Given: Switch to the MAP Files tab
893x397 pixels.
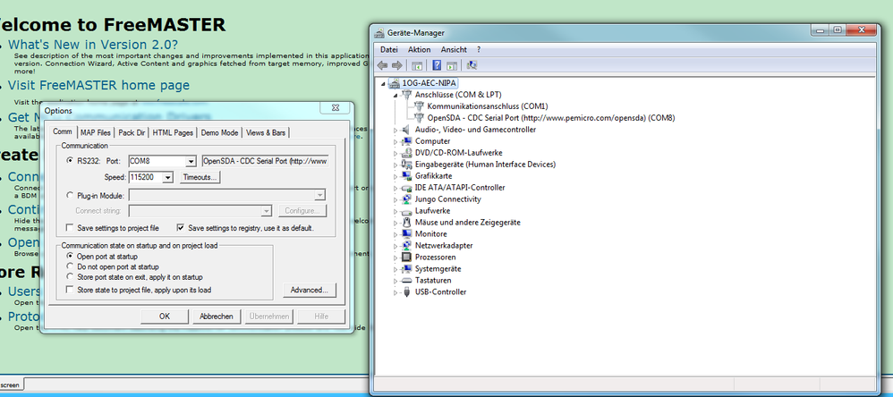Looking at the screenshot, I should tap(95, 132).
